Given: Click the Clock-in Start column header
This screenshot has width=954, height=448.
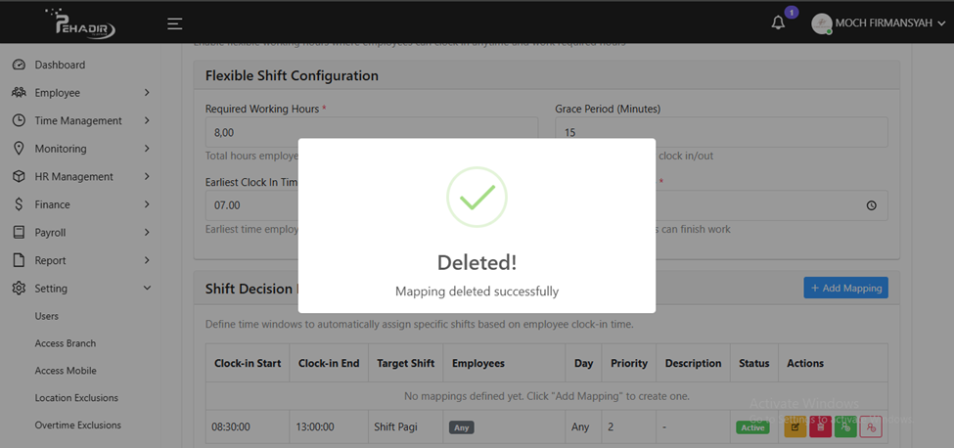Looking at the screenshot, I should tap(248, 363).
